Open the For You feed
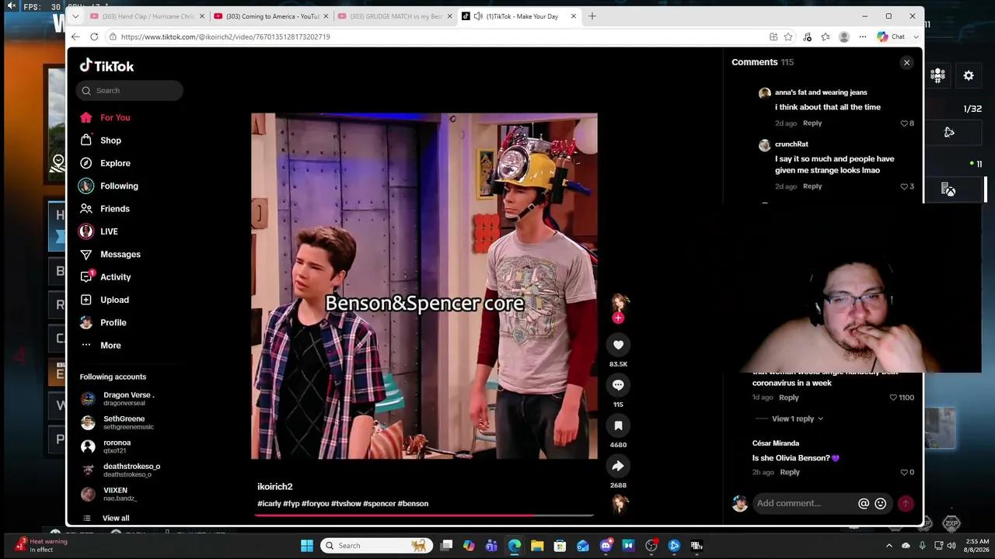This screenshot has width=995, height=559. pyautogui.click(x=115, y=118)
